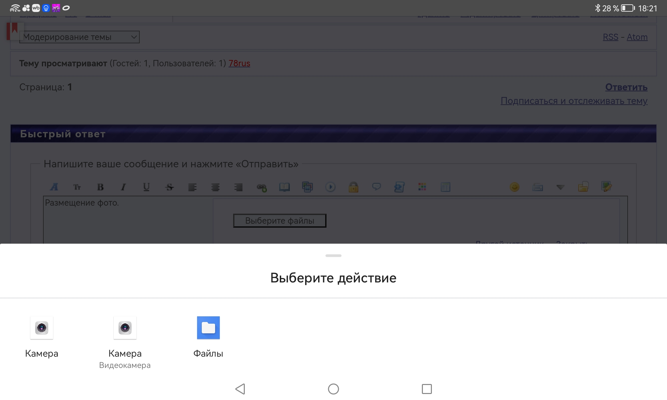Open the RSS feed link
667x400 pixels.
tap(610, 37)
